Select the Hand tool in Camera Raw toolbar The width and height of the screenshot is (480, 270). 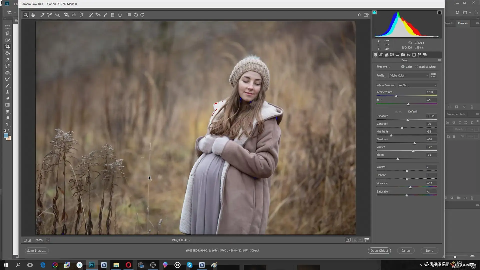pos(33,15)
